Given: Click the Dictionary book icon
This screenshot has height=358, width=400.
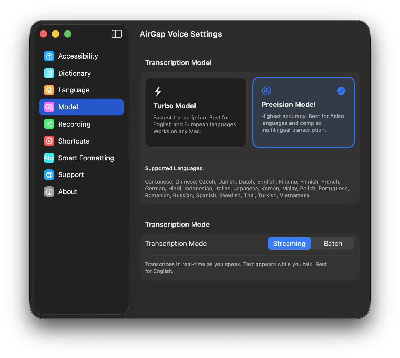Looking at the screenshot, I should coord(49,73).
